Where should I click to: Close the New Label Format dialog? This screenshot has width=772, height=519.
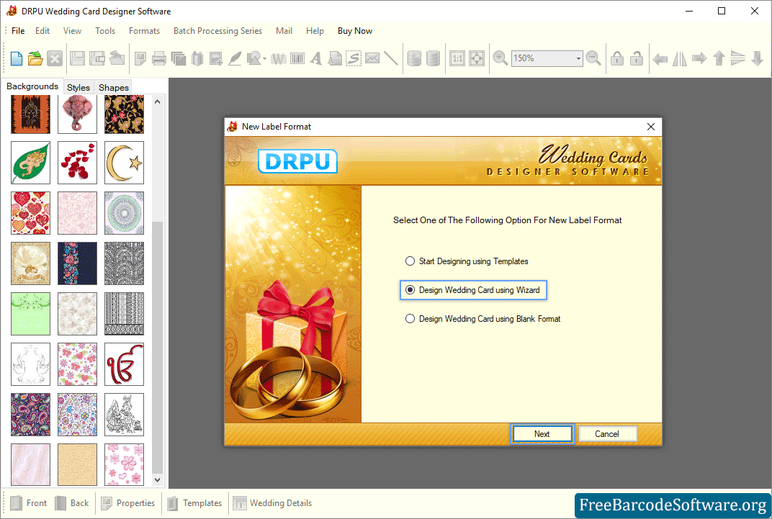coord(651,127)
